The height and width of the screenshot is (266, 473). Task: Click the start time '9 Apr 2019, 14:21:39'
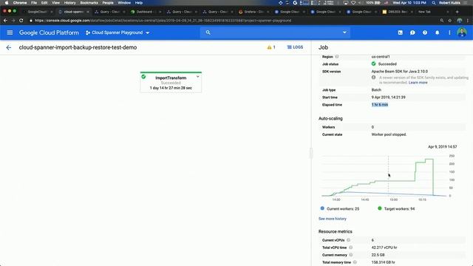[389, 98]
